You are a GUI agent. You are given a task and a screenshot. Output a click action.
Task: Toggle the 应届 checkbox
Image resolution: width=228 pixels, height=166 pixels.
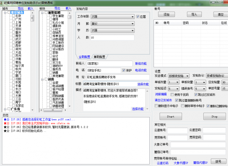pyautogui.click(x=137, y=17)
